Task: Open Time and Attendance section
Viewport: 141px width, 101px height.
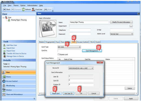Action: [19, 94]
